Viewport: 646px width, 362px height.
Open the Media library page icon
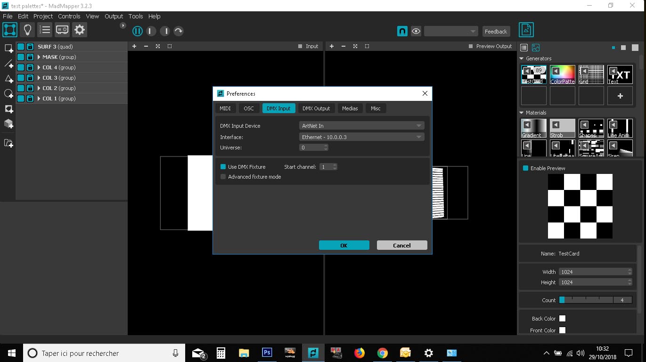coord(526,30)
